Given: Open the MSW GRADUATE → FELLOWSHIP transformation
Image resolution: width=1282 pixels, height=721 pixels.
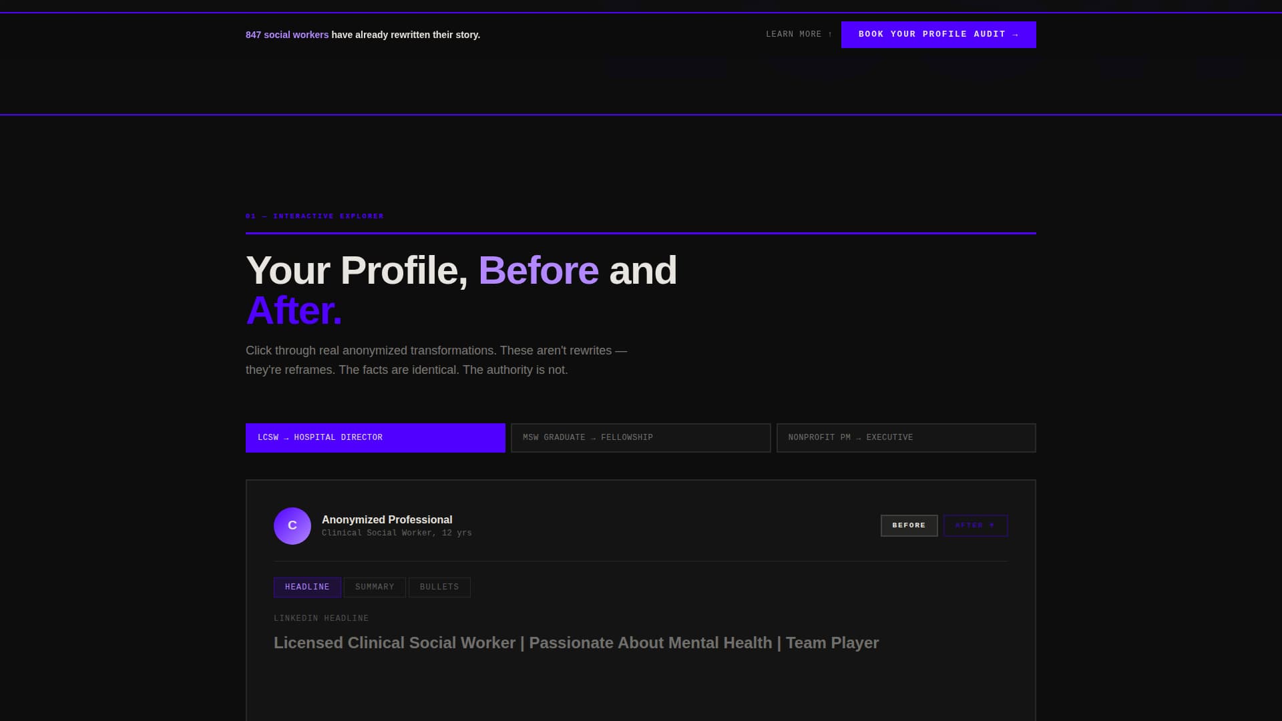Looking at the screenshot, I should coord(640,437).
